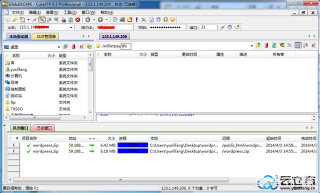Screen dimensions: 320x193
Task: Click the Refresh icon in remote pane toolbar
Action: pos(274,45)
